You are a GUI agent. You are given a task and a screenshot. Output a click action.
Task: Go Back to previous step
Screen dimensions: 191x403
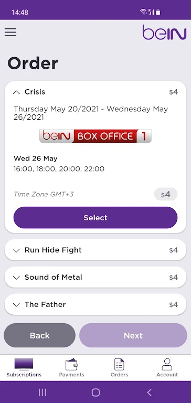pos(39,335)
